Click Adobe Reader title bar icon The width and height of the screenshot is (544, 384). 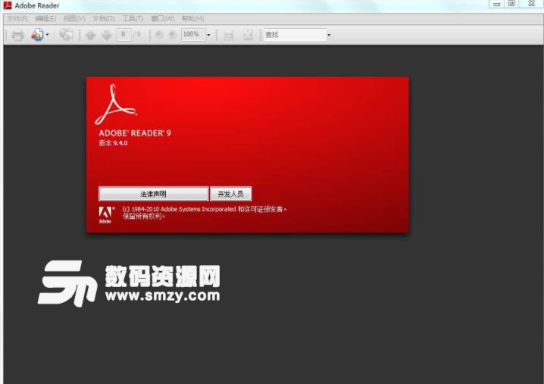pyautogui.click(x=8, y=5)
